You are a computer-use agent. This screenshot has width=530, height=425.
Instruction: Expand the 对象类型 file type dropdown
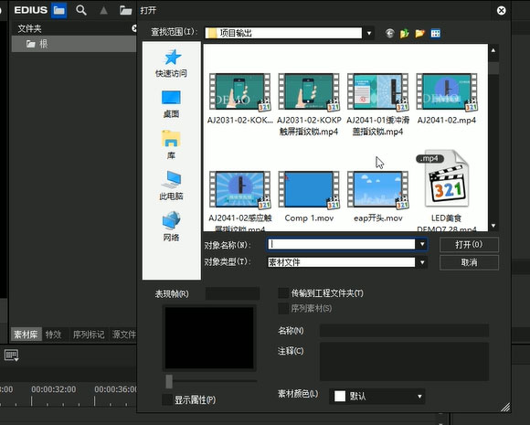pyautogui.click(x=422, y=262)
